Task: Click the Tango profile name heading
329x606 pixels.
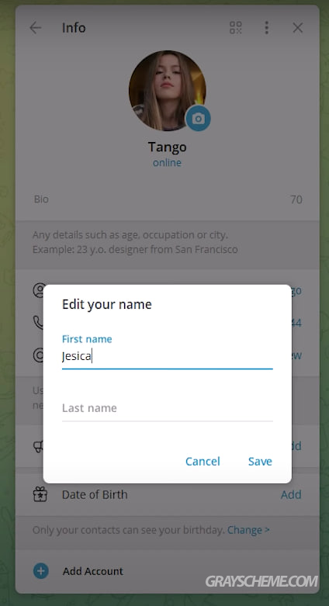Action: pos(167,147)
